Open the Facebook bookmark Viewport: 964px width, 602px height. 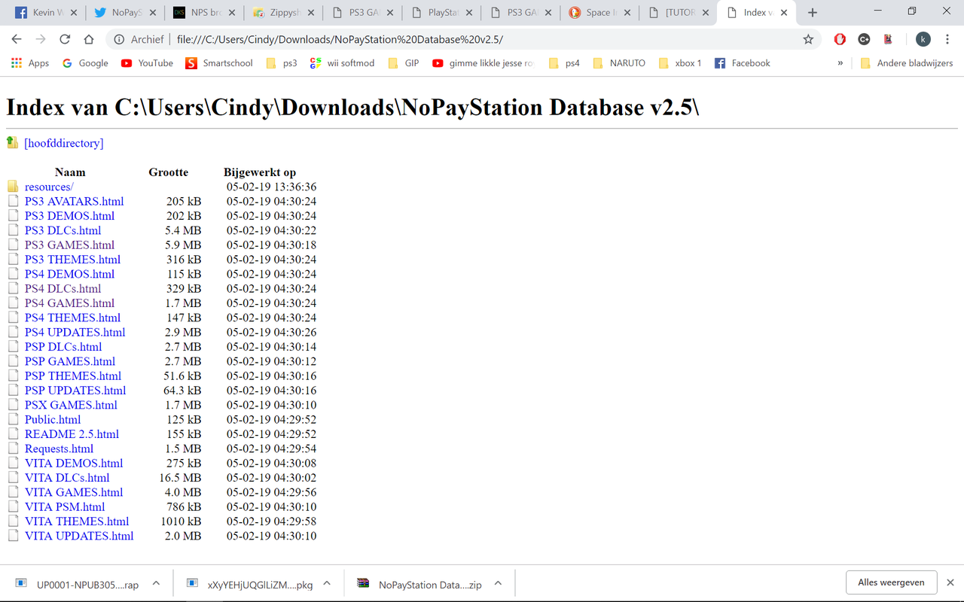click(x=742, y=63)
